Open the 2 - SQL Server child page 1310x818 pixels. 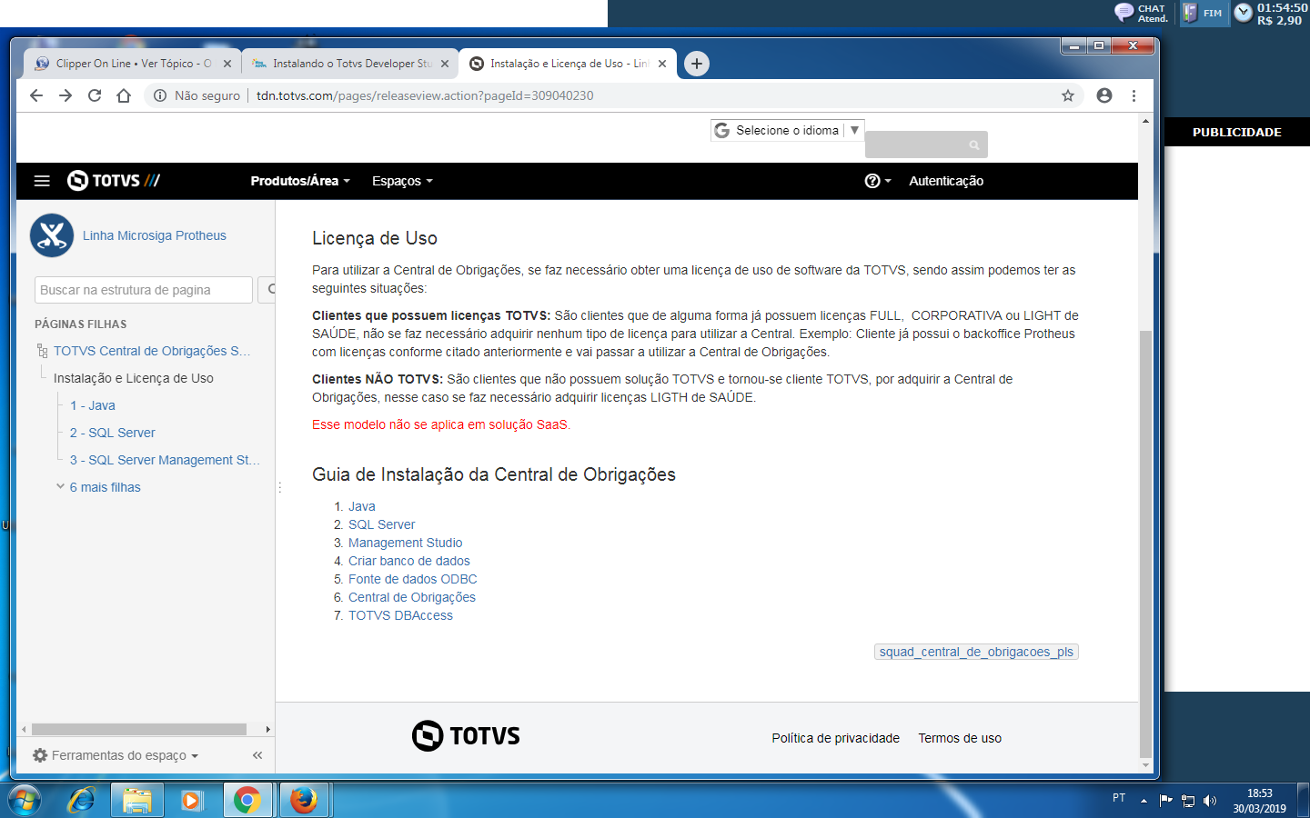click(113, 433)
